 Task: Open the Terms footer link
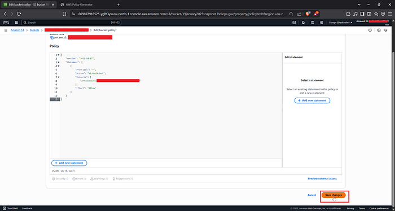coord(362,209)
